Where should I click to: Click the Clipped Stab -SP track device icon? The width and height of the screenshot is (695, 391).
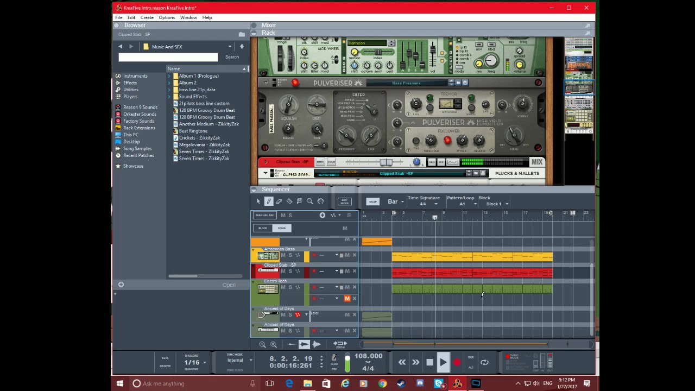pyautogui.click(x=268, y=270)
